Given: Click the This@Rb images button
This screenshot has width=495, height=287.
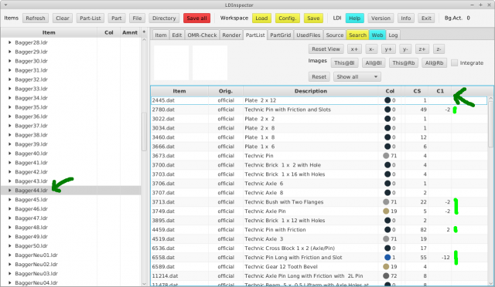Looking at the screenshot, I should coord(404,63).
